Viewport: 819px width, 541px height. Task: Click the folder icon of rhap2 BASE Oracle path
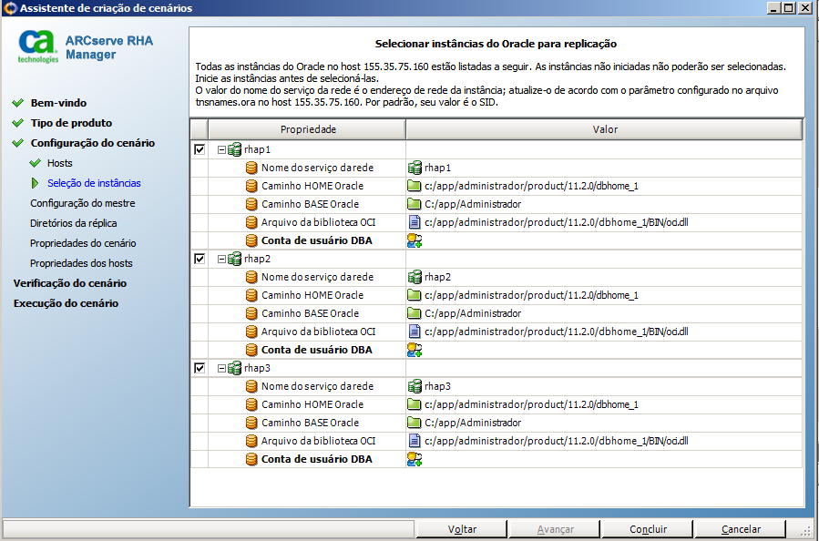coord(415,312)
